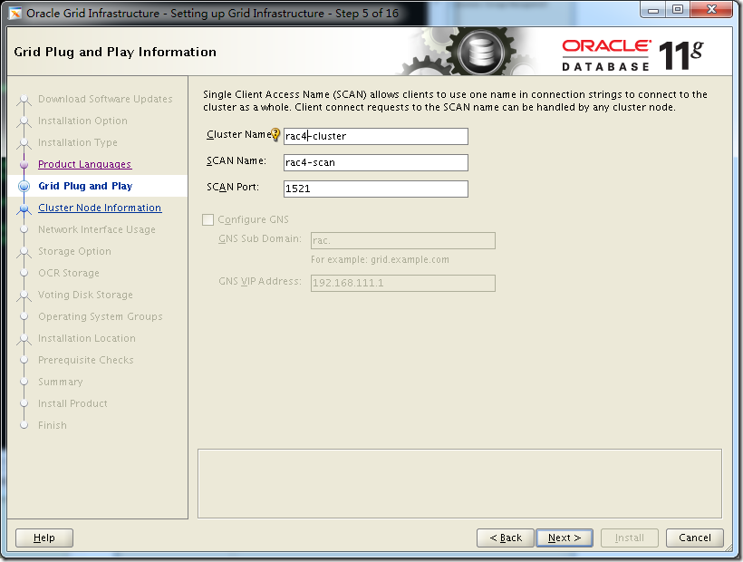Click the 'GNS Sub Domain:' label
Viewport: 743px width, 562px height.
click(x=260, y=238)
